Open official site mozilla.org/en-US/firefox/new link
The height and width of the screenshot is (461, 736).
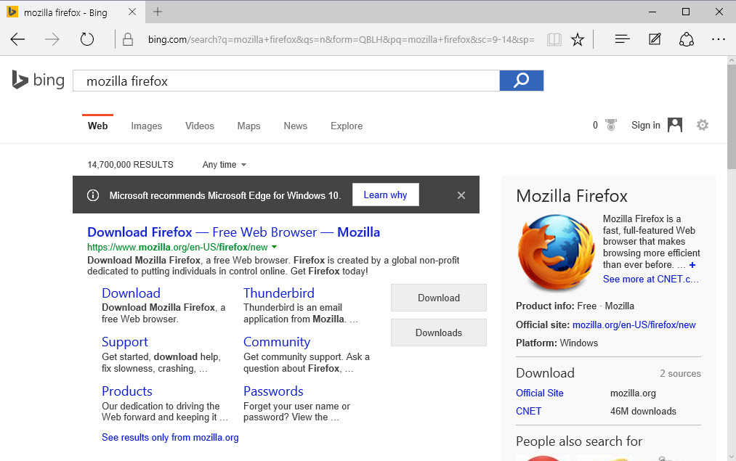pyautogui.click(x=634, y=325)
